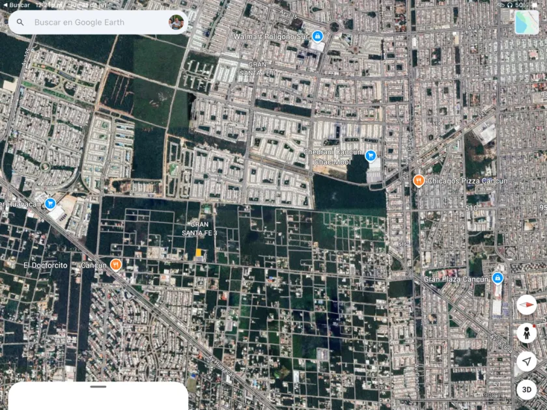Image resolution: width=547 pixels, height=410 pixels.
Task: Tap the Av. Huayacán road label
Action: coord(222,366)
